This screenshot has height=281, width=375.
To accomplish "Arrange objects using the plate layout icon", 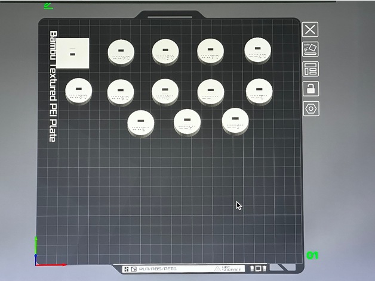I will 311,68.
